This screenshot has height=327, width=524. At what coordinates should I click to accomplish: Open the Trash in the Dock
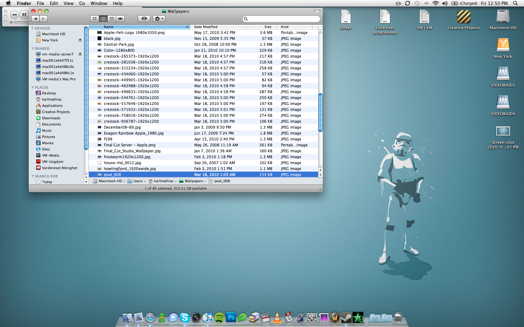pos(398,317)
